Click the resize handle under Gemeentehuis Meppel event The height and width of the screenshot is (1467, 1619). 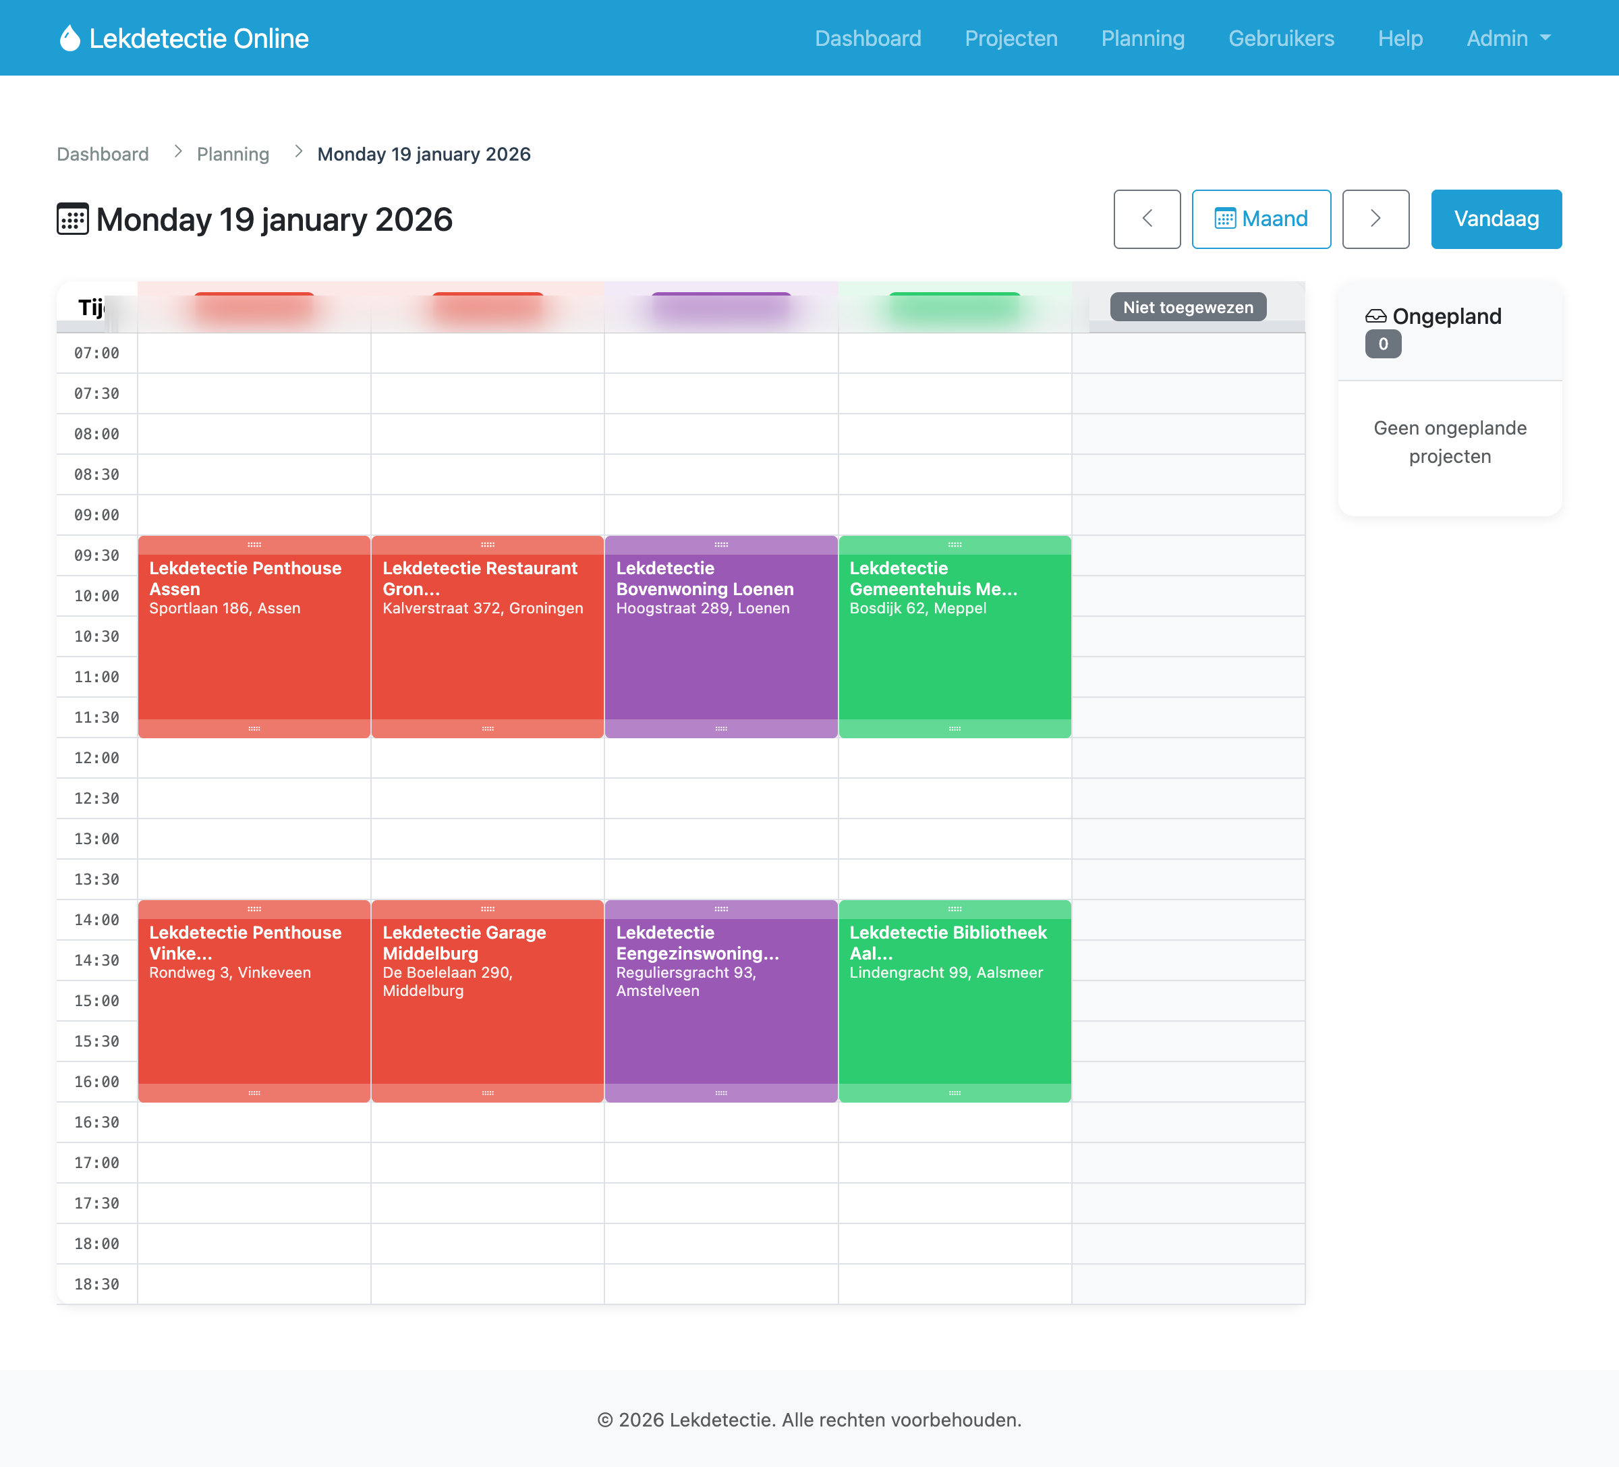tap(955, 728)
